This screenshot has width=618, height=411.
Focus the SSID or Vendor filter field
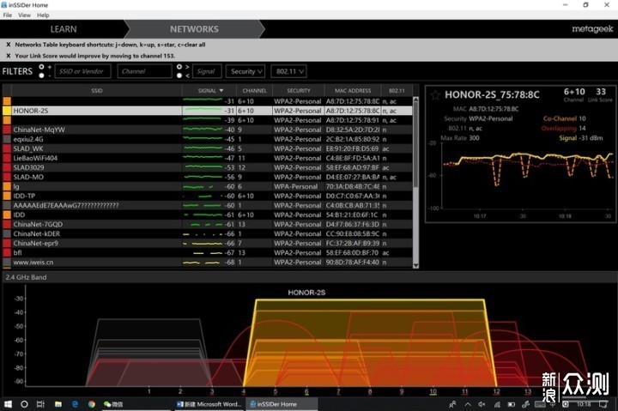[x=82, y=71]
